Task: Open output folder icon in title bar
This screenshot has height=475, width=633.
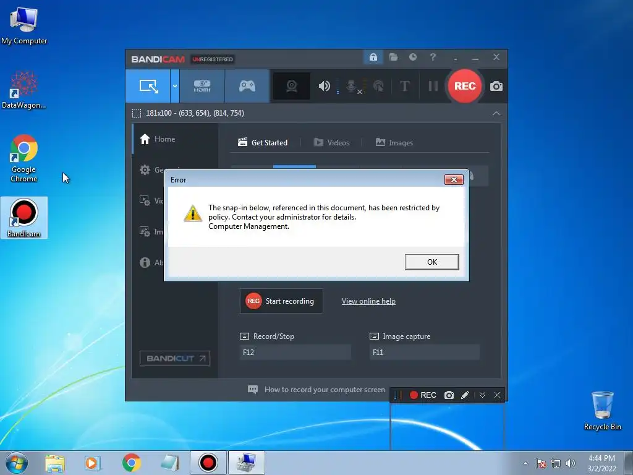Action: (x=393, y=58)
